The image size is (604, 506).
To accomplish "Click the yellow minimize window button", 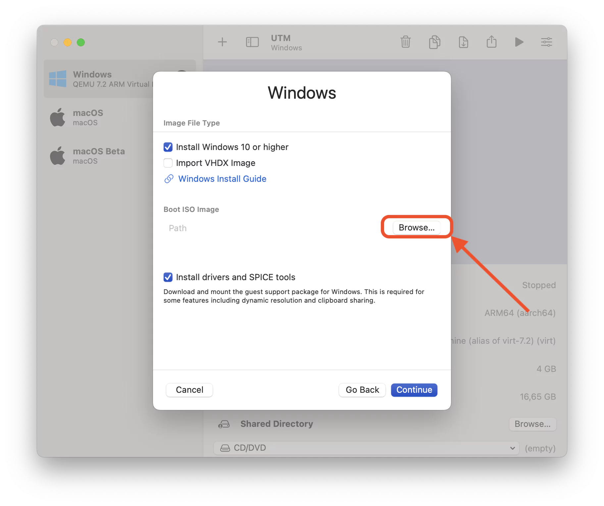I will click(68, 42).
